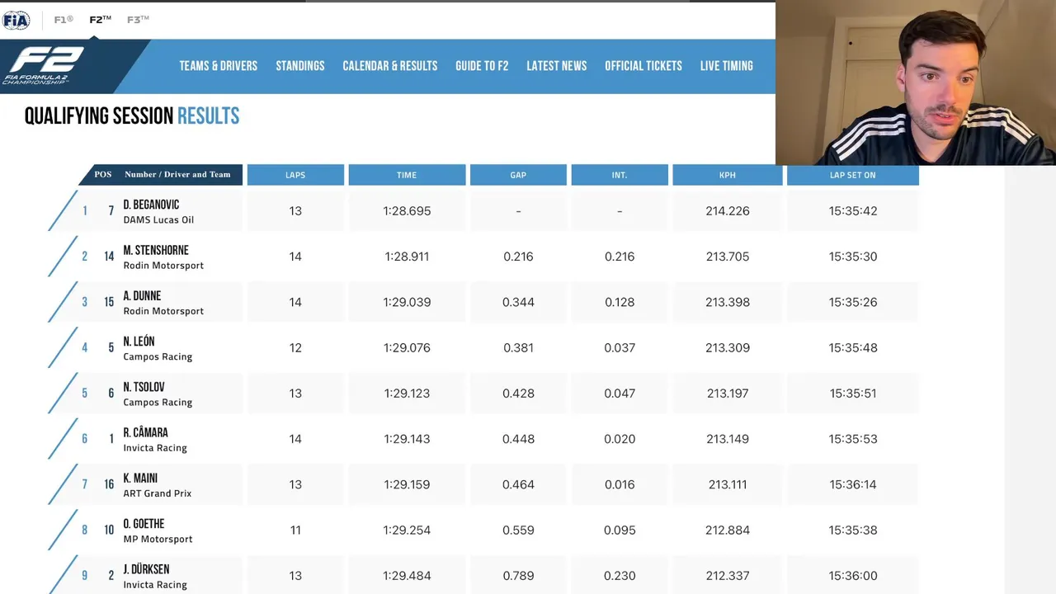Select driver A. Dunne
Screen dimensions: 1056x594
pos(142,296)
